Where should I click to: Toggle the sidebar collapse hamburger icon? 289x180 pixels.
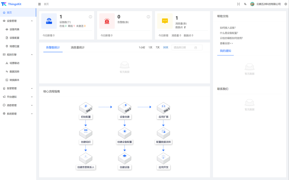pyautogui.click(x=39, y=4)
